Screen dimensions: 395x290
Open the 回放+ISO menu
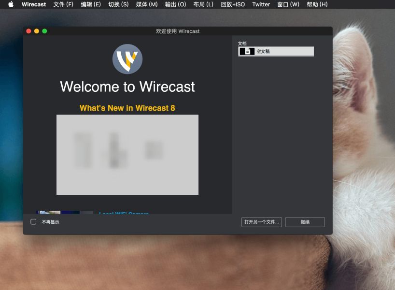coord(233,4)
